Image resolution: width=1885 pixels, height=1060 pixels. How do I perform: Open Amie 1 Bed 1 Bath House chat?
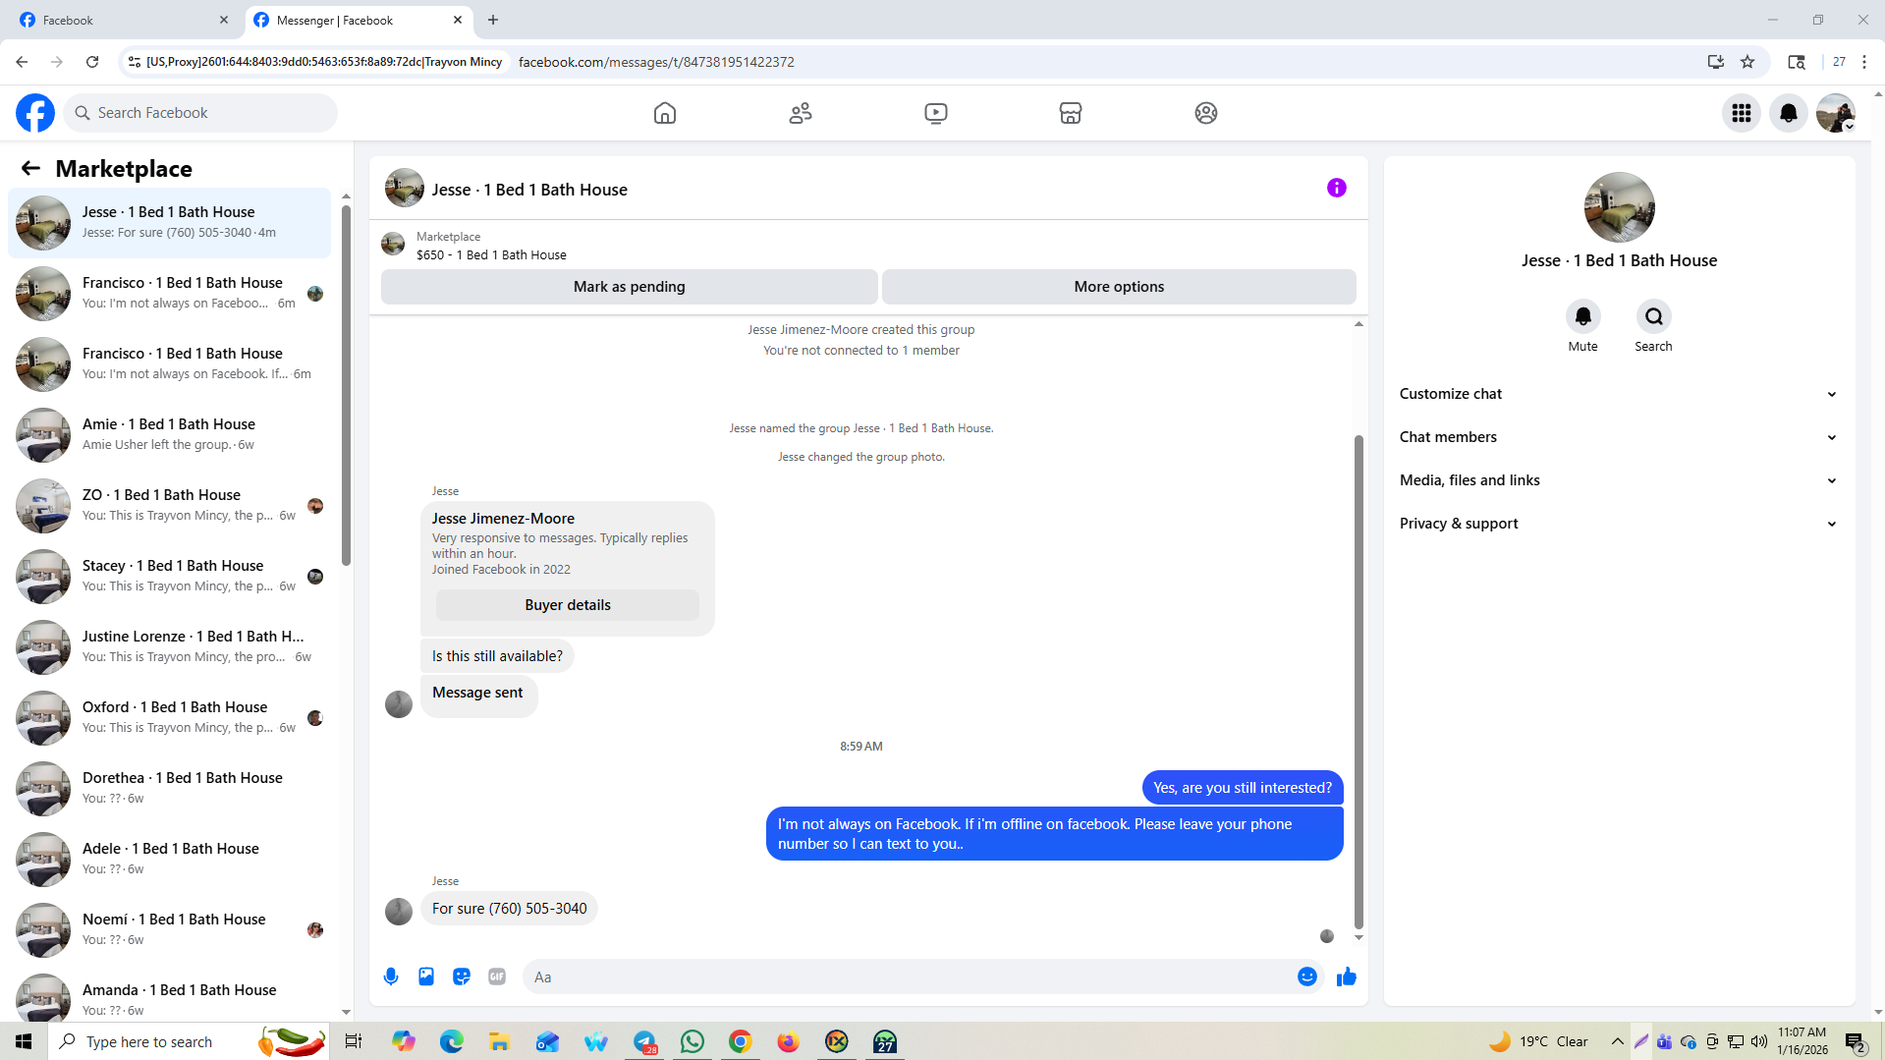(x=170, y=435)
